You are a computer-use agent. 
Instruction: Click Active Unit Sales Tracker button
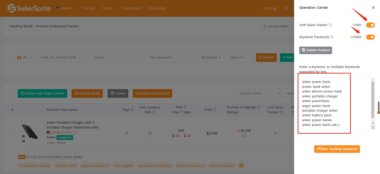pyautogui.click(x=42, y=93)
